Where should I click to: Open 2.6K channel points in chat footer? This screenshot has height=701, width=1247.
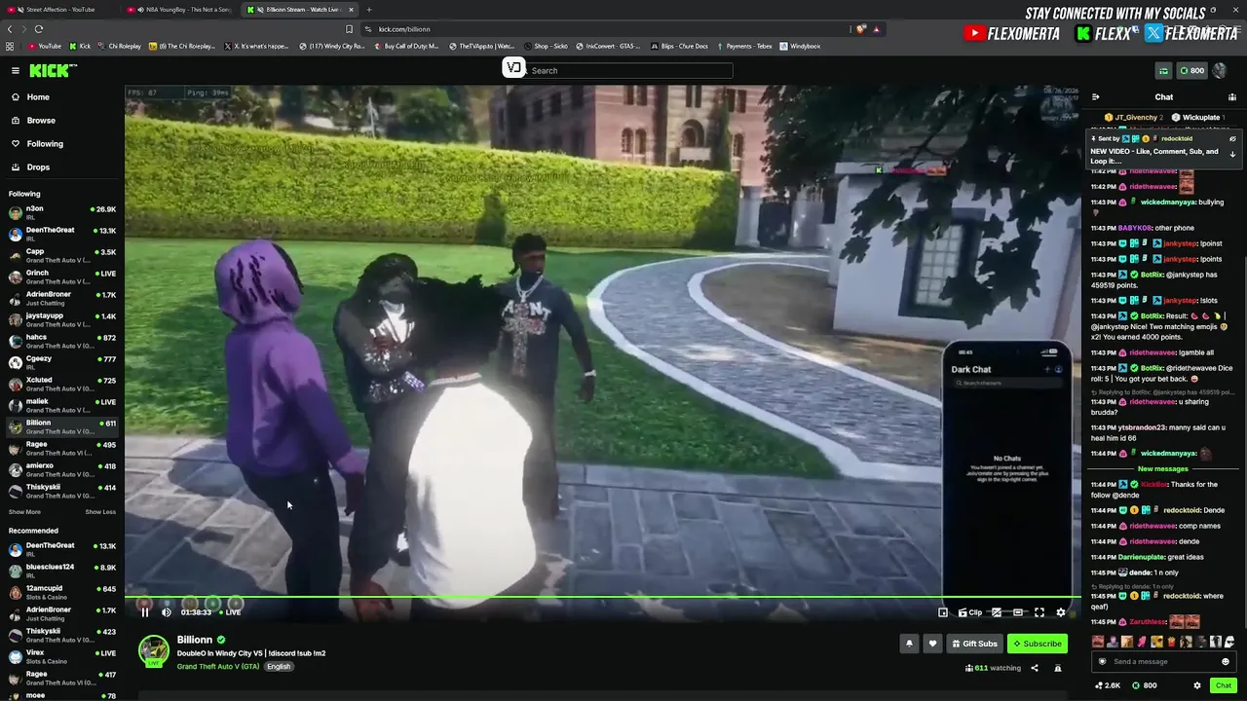coord(1107,685)
